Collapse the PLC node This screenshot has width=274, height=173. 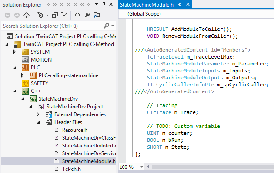[x=15, y=68]
